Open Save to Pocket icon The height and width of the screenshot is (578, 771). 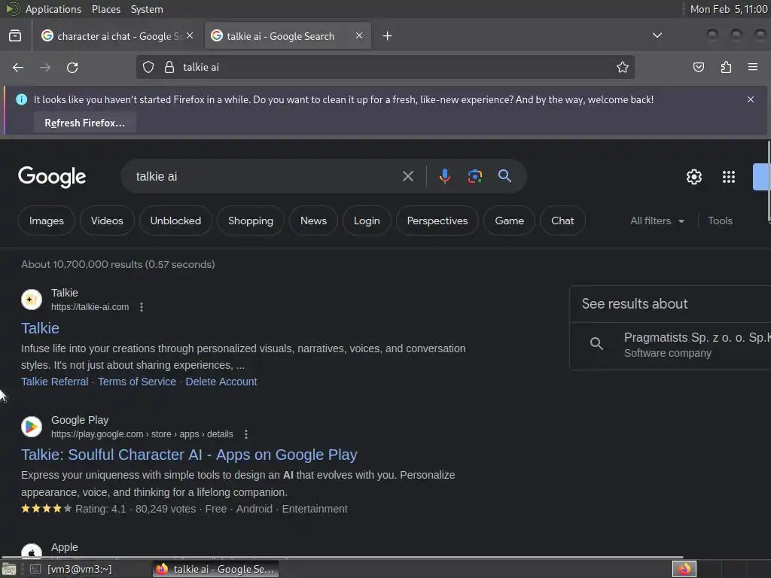click(698, 67)
